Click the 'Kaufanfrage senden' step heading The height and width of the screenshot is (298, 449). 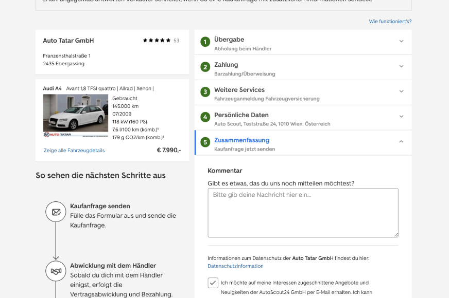(100, 206)
